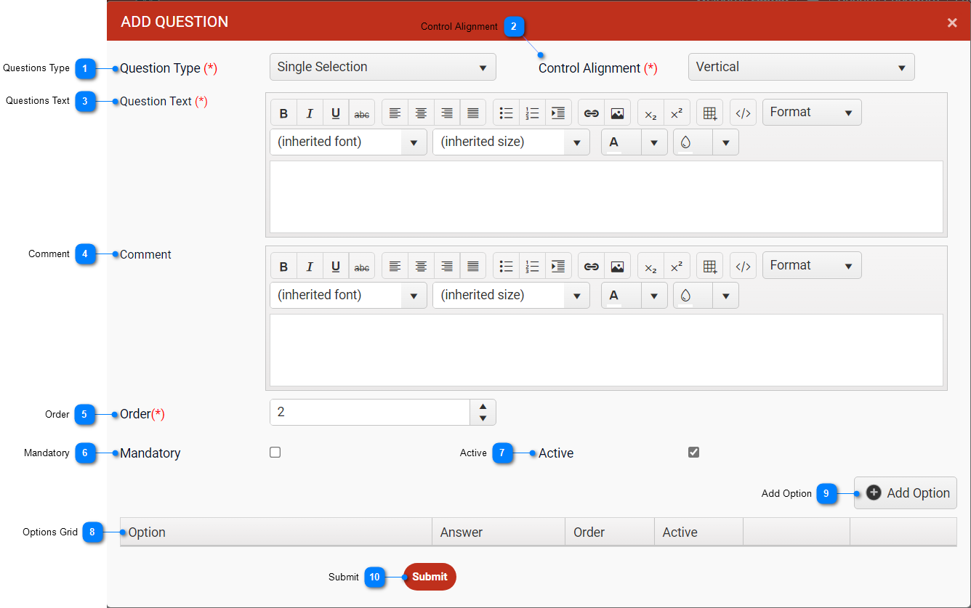Uncheck the Active checkbox
This screenshot has height=608, width=971.
point(693,453)
